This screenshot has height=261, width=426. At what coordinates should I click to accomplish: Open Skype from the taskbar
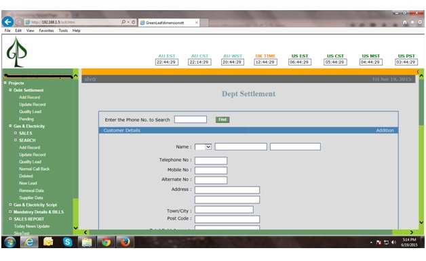(x=67, y=242)
